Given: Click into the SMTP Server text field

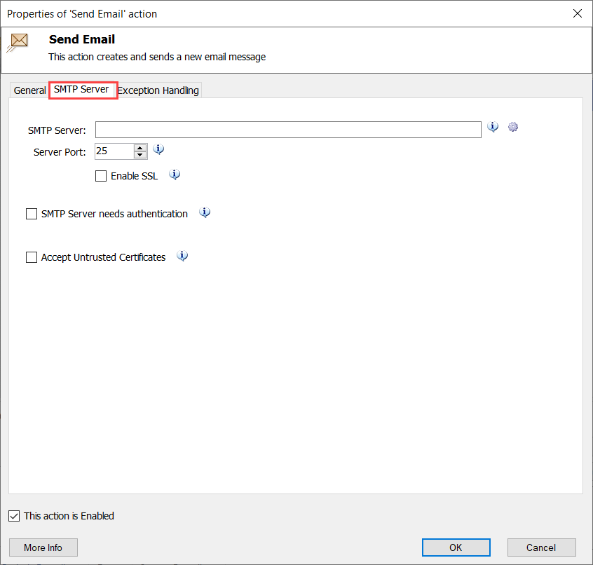Looking at the screenshot, I should pos(288,130).
